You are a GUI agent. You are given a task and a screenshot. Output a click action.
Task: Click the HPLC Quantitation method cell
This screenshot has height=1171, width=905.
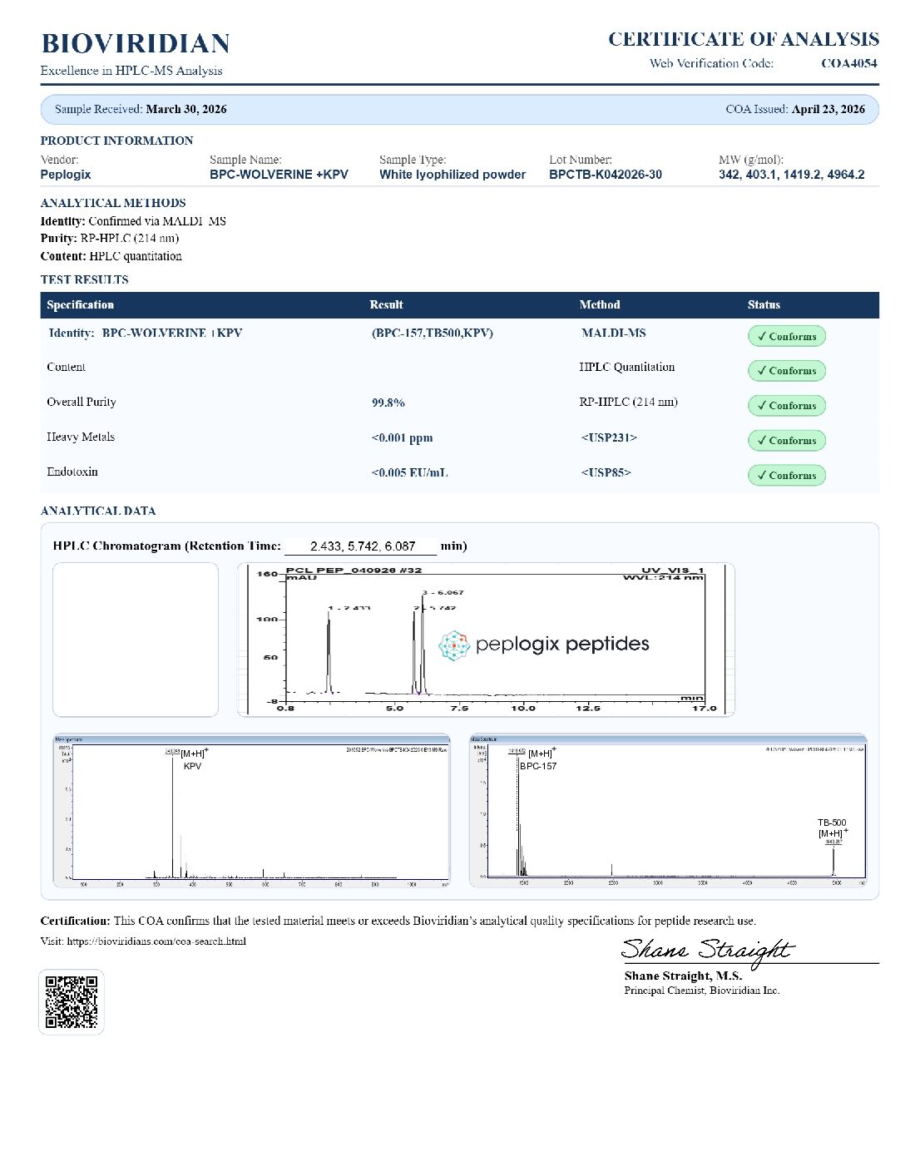[627, 367]
